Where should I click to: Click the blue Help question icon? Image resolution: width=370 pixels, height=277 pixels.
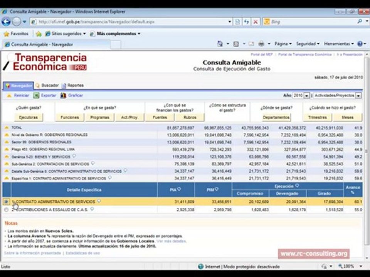pos(360,44)
